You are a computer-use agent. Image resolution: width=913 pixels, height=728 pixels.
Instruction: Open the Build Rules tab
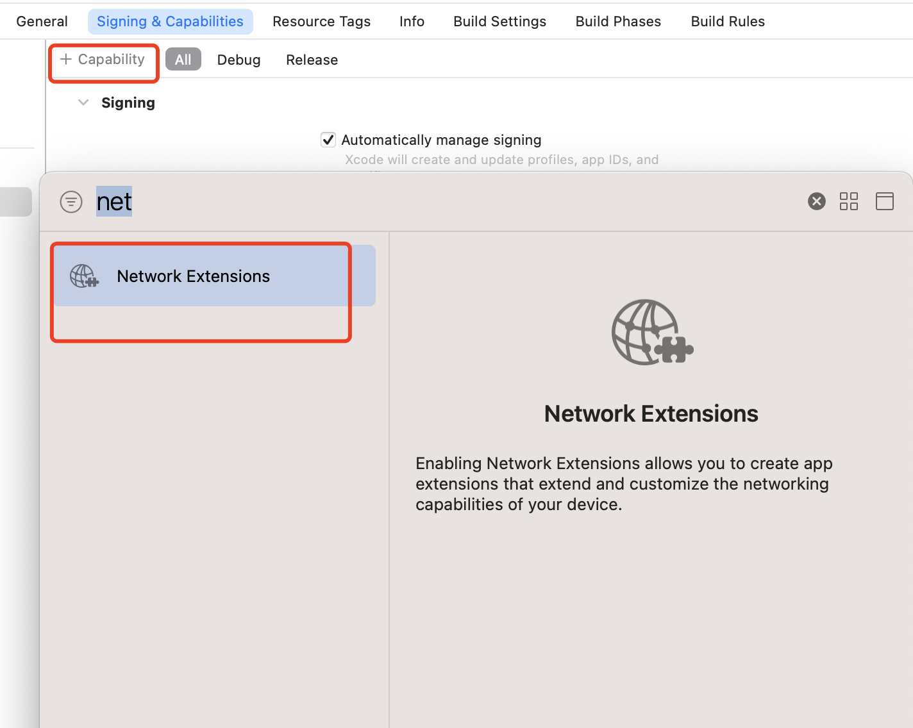tap(728, 22)
